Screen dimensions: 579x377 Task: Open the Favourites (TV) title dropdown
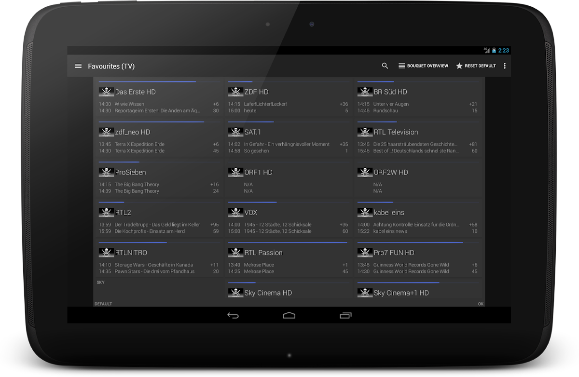(x=111, y=66)
